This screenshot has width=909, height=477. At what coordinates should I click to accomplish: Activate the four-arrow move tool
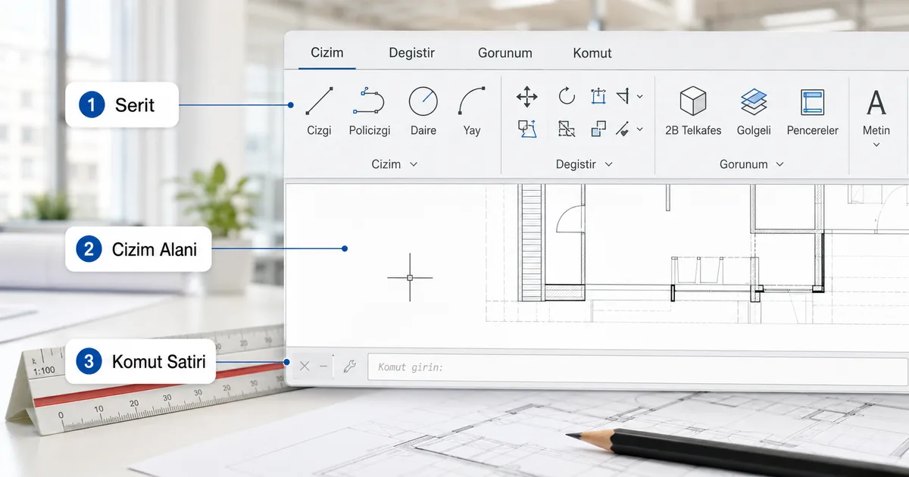coord(526,96)
